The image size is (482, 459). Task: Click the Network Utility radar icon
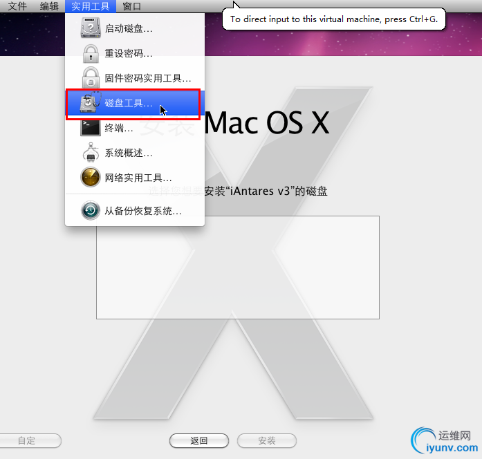coord(91,177)
